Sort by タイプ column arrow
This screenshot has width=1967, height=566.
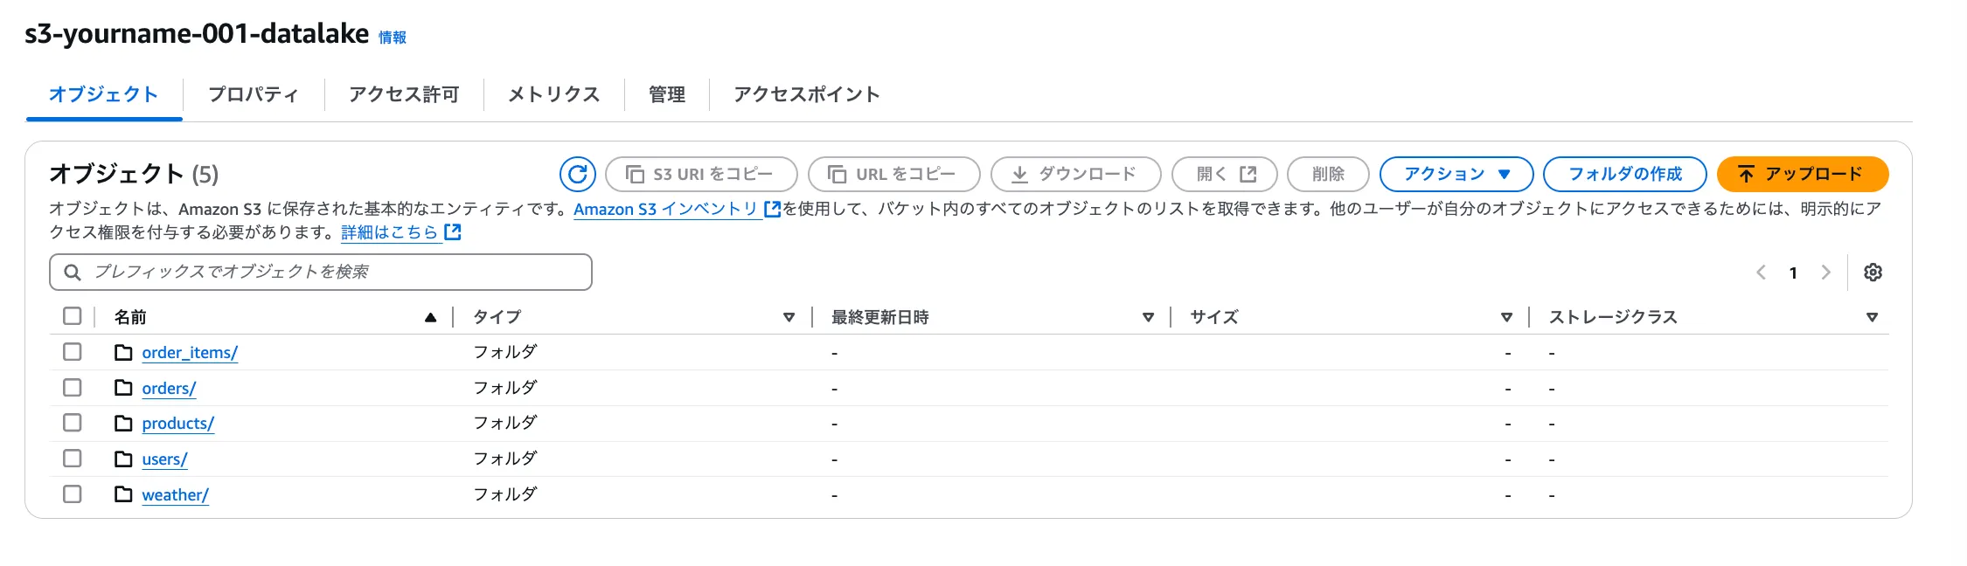(x=789, y=317)
